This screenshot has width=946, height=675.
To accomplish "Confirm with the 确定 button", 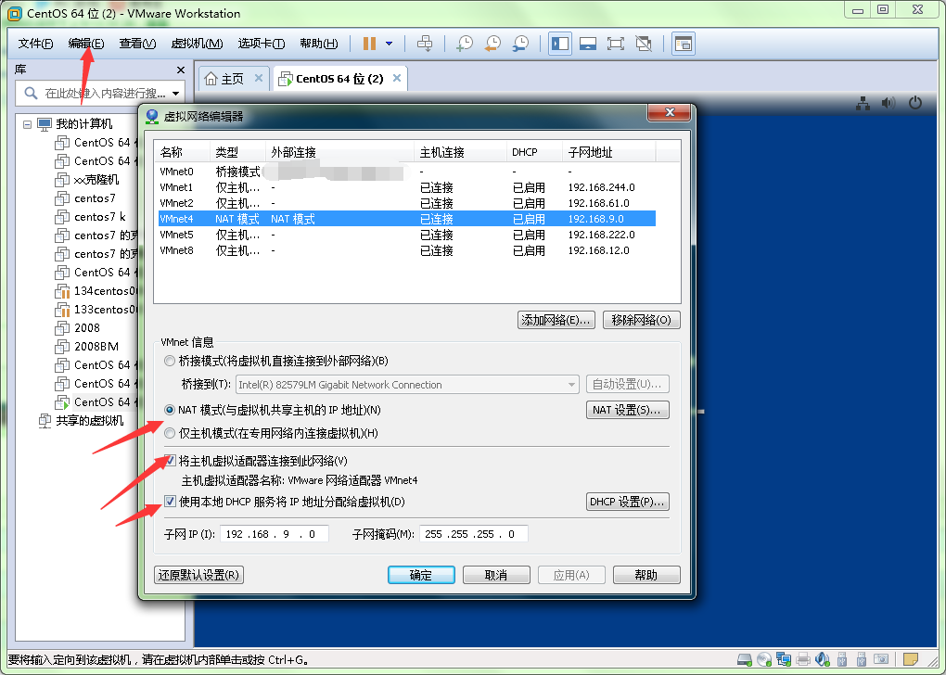I will coord(421,575).
